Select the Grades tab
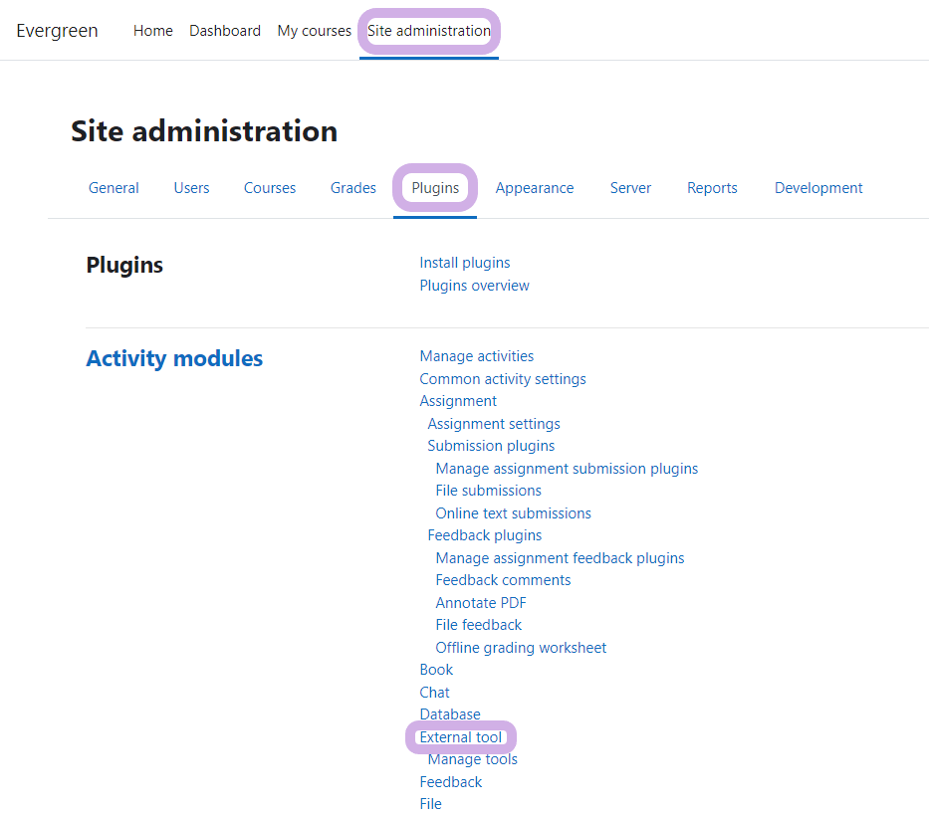 353,188
